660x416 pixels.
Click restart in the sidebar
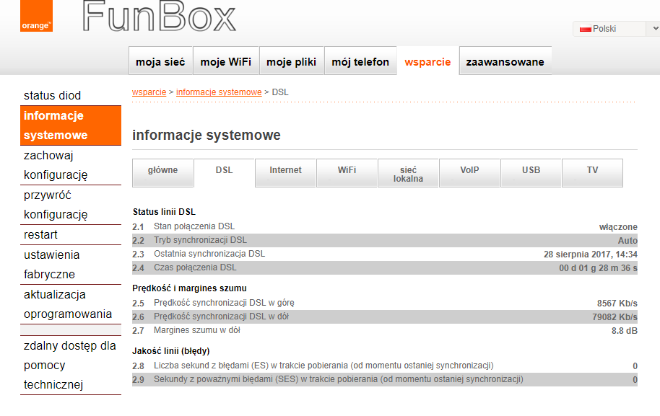coord(40,234)
